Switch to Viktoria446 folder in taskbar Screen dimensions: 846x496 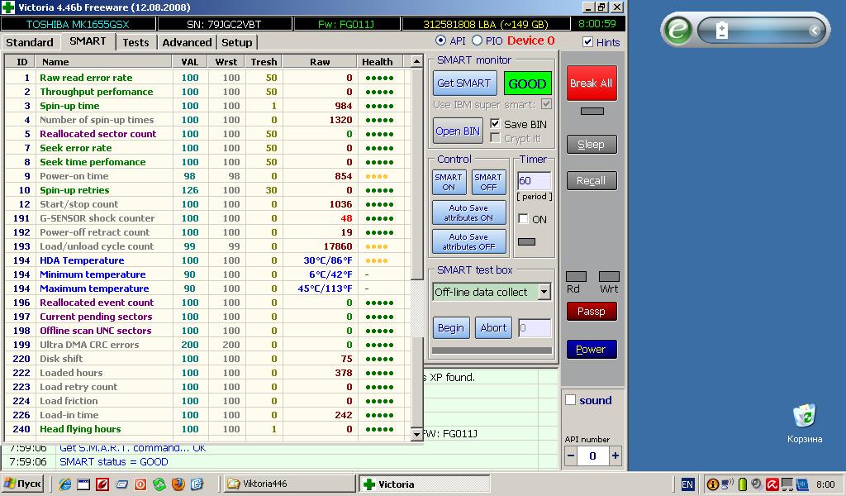pos(289,484)
